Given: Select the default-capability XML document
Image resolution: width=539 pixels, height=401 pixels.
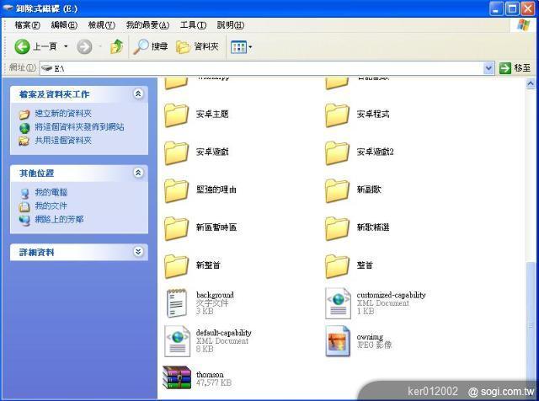Looking at the screenshot, I should pos(176,341).
